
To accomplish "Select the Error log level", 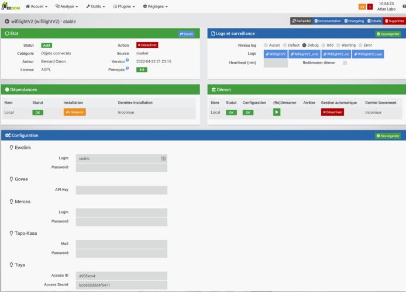I will click(x=360, y=45).
